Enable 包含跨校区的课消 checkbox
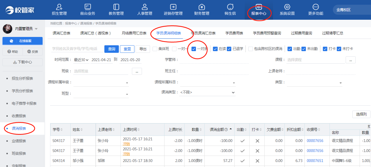This screenshot has width=371, height=167. click(250, 49)
